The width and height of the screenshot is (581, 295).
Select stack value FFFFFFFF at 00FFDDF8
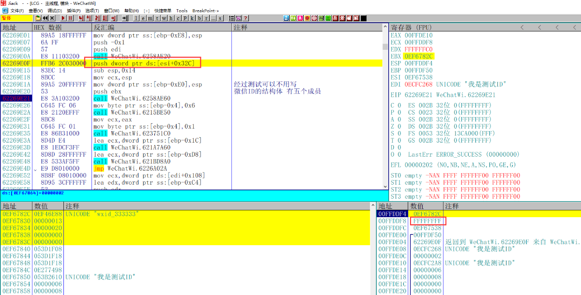click(428, 221)
